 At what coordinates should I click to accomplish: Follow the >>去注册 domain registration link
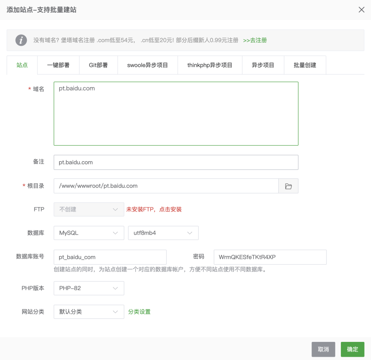tap(255, 40)
